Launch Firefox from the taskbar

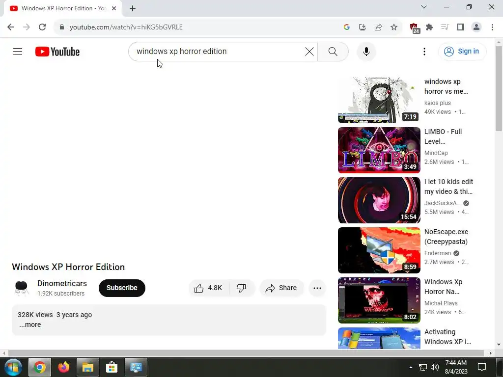point(63,367)
